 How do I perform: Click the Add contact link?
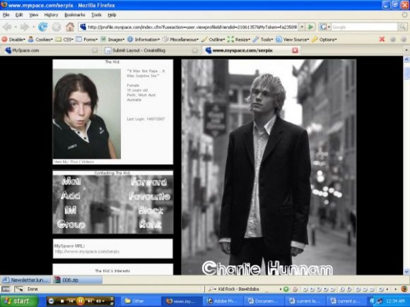click(71, 195)
